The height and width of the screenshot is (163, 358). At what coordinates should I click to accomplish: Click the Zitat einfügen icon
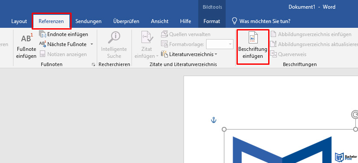click(147, 37)
